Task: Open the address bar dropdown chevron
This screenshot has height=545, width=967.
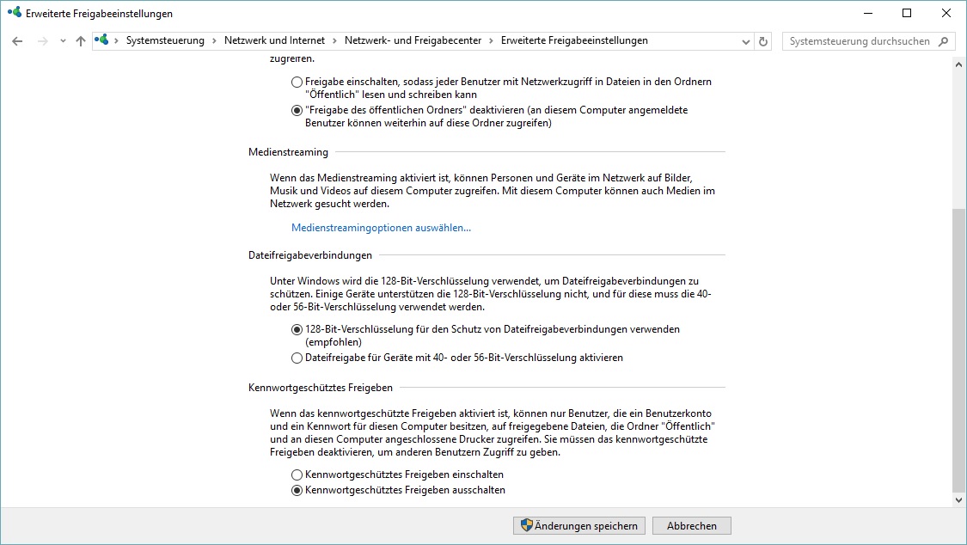Action: click(x=744, y=40)
